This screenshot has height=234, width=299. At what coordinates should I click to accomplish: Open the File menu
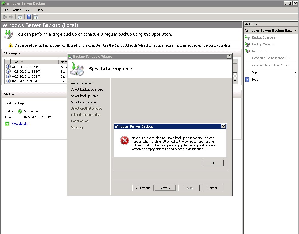(x=5, y=10)
